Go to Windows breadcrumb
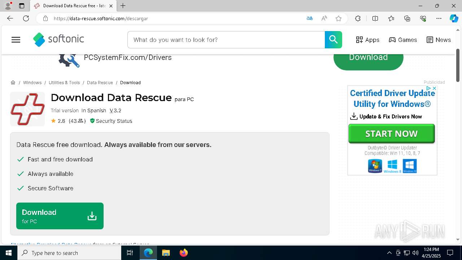The width and height of the screenshot is (462, 260). [x=32, y=83]
